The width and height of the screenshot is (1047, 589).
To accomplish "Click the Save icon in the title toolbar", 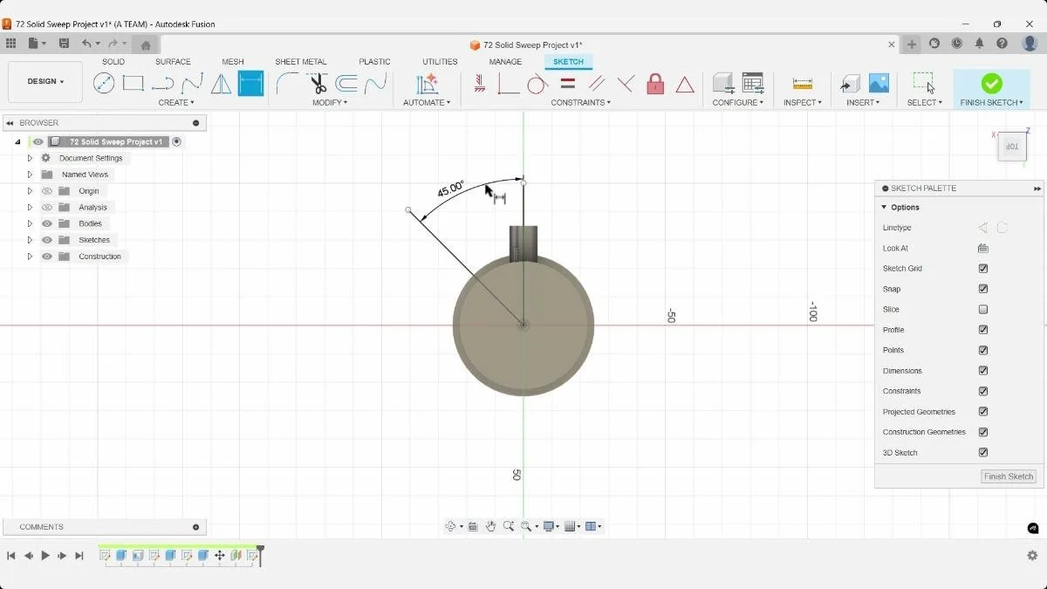I will [x=64, y=44].
